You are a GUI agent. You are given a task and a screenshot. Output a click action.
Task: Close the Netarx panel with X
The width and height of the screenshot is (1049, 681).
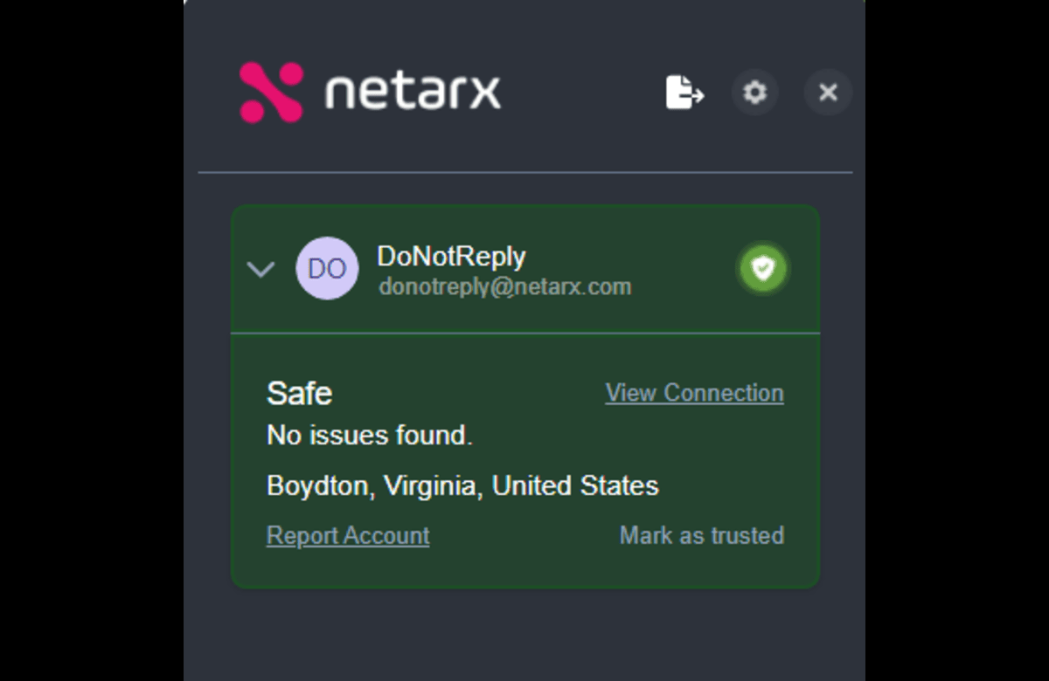coord(828,92)
